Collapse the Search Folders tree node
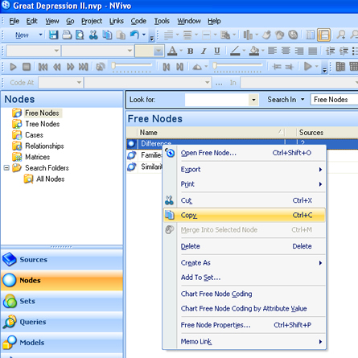Screen dimensions: 358x358 click(6, 168)
